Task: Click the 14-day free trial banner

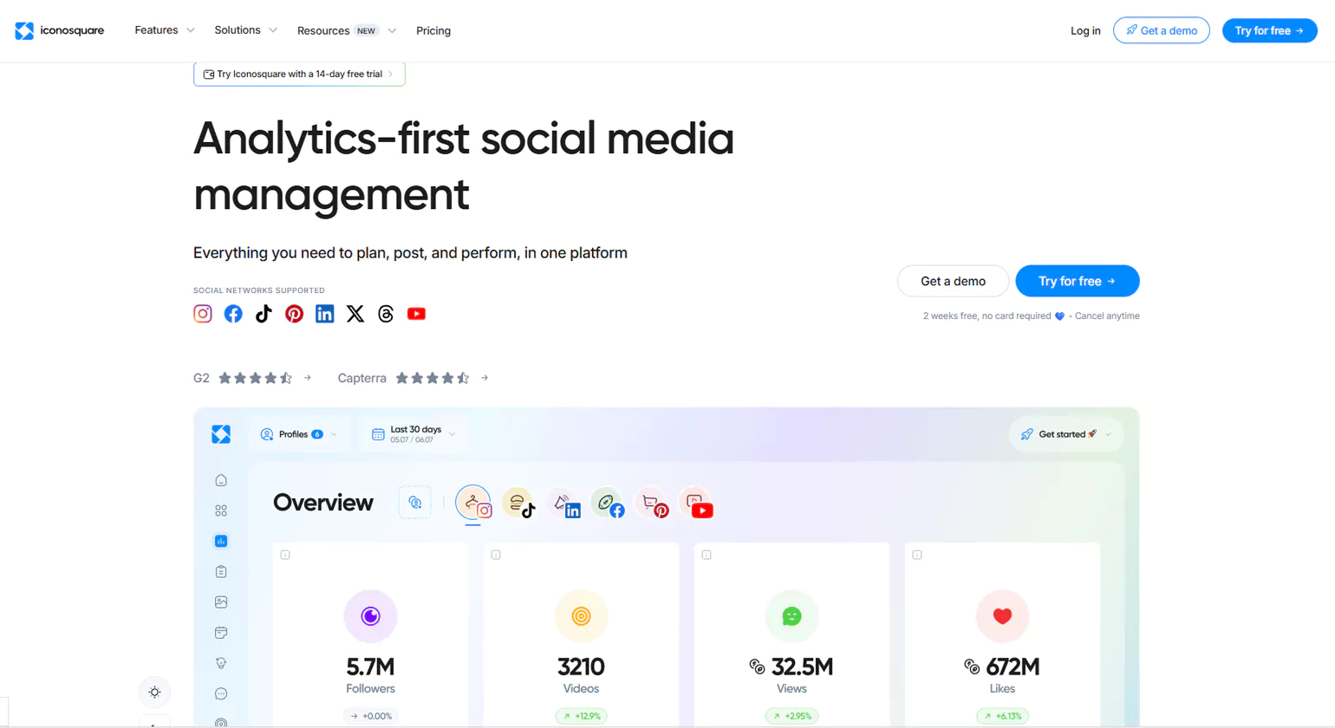Action: point(299,75)
